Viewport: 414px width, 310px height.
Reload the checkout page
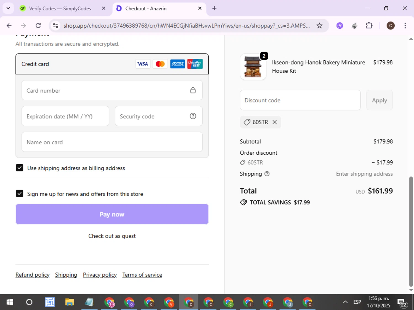pyautogui.click(x=38, y=26)
